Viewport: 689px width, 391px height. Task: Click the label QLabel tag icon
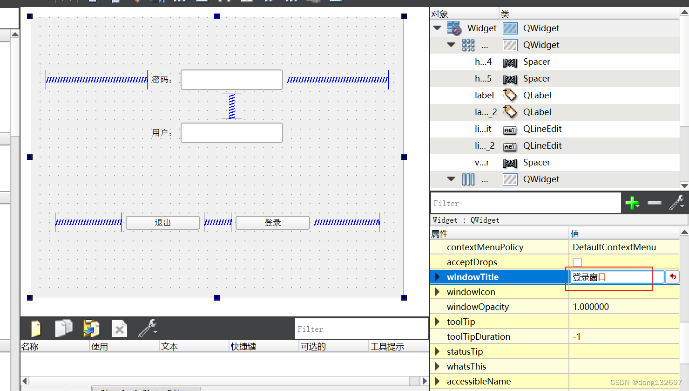tap(510, 95)
